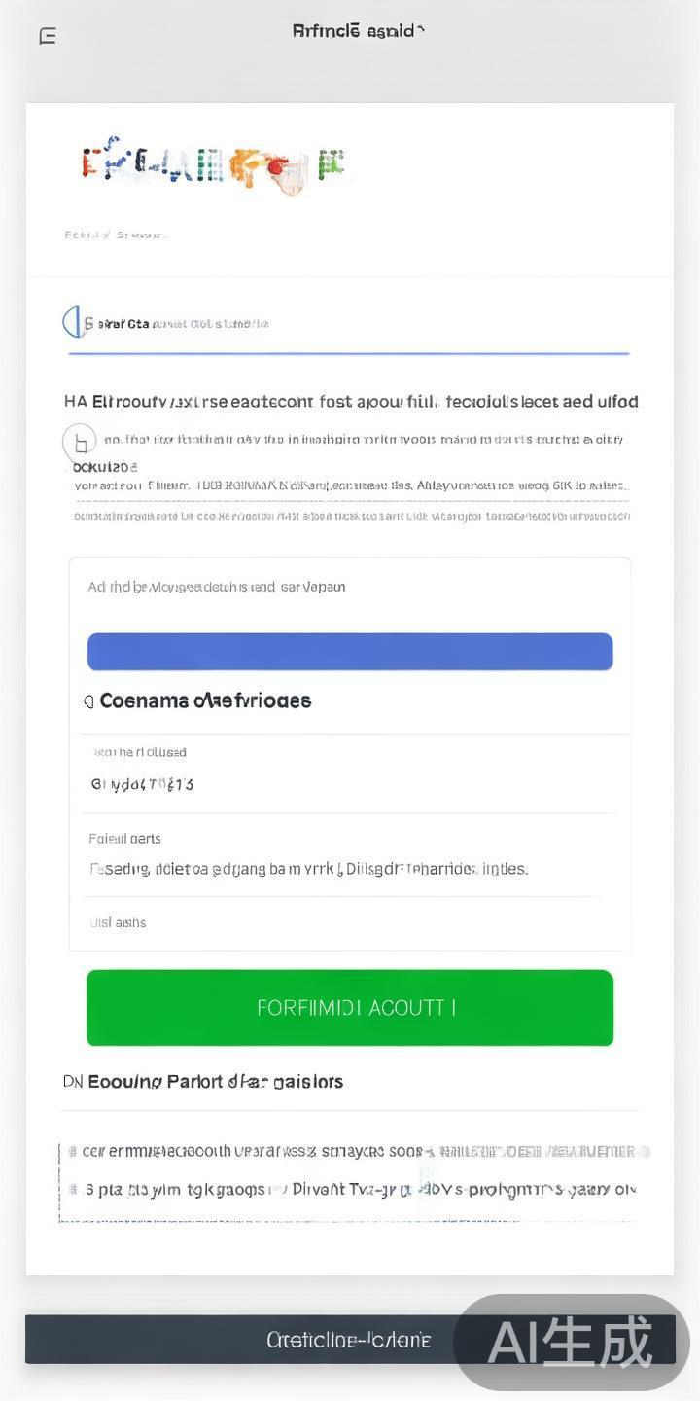This screenshot has height=1401, width=700.
Task: Select the 'Gnyda47l1£13' field value
Action: coord(143,784)
